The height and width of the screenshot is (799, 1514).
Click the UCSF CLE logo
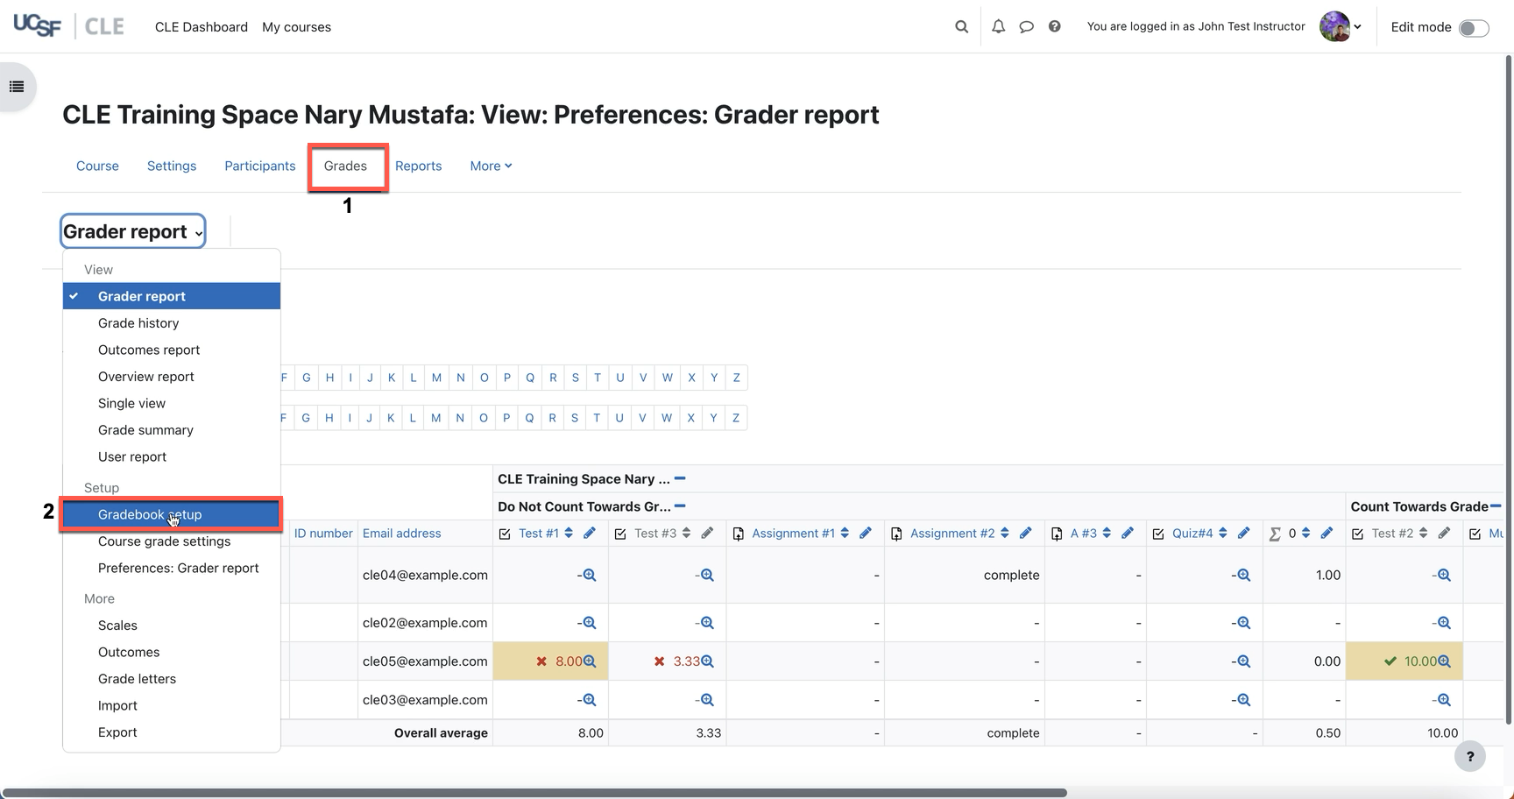pyautogui.click(x=68, y=26)
